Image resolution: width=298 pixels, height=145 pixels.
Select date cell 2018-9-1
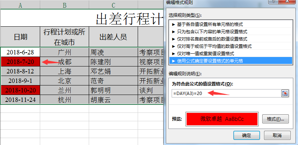click(20, 81)
